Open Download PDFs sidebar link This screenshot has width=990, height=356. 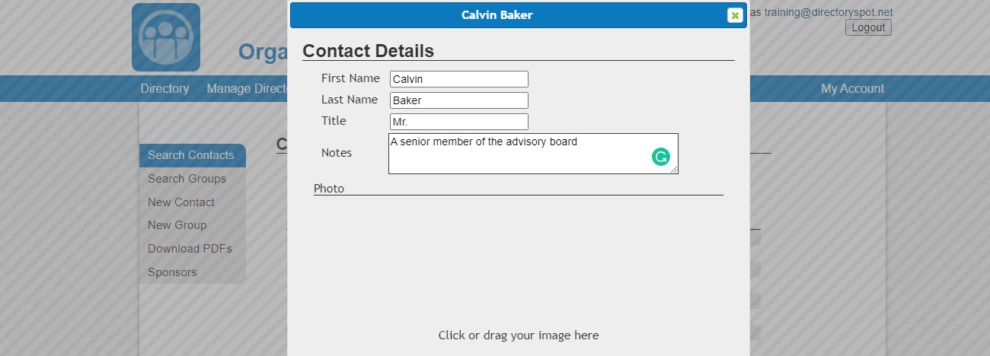pyautogui.click(x=190, y=249)
